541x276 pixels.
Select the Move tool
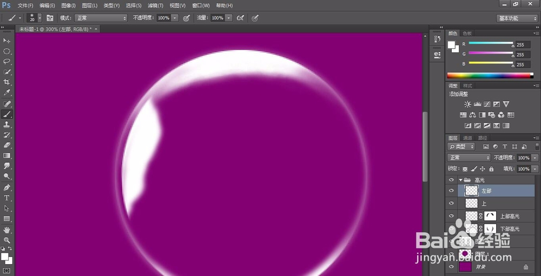coord(6,41)
